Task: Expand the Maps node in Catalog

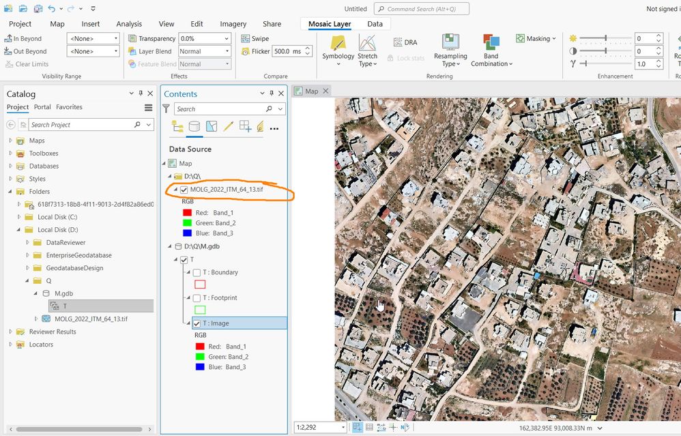Action: pos(10,141)
